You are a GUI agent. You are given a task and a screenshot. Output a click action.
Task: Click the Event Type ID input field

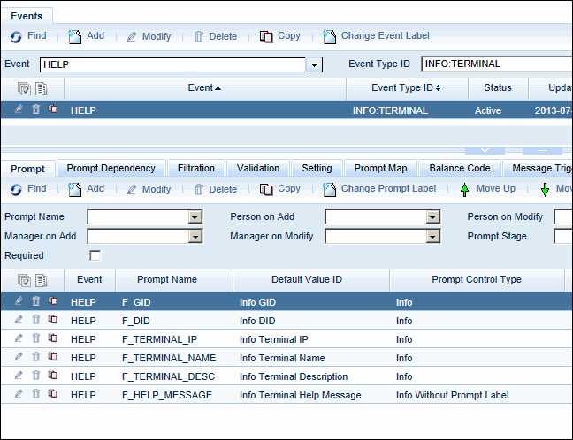[x=495, y=64]
